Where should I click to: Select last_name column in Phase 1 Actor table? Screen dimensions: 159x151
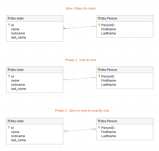coord(18,89)
